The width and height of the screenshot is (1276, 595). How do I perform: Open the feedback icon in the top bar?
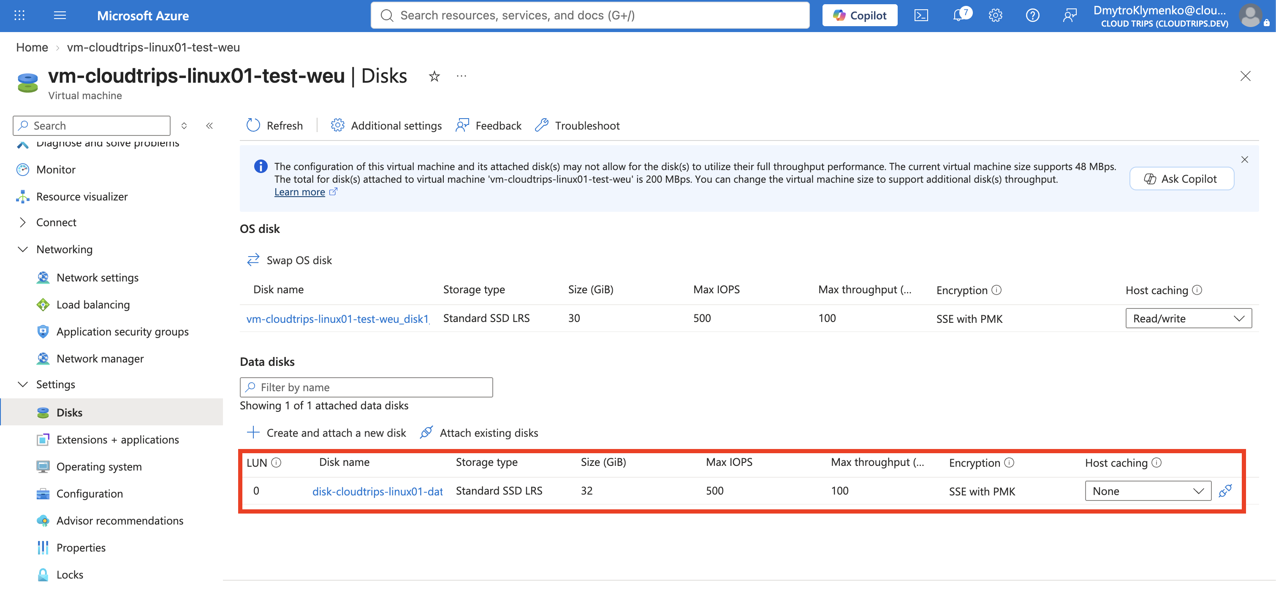click(x=1070, y=15)
